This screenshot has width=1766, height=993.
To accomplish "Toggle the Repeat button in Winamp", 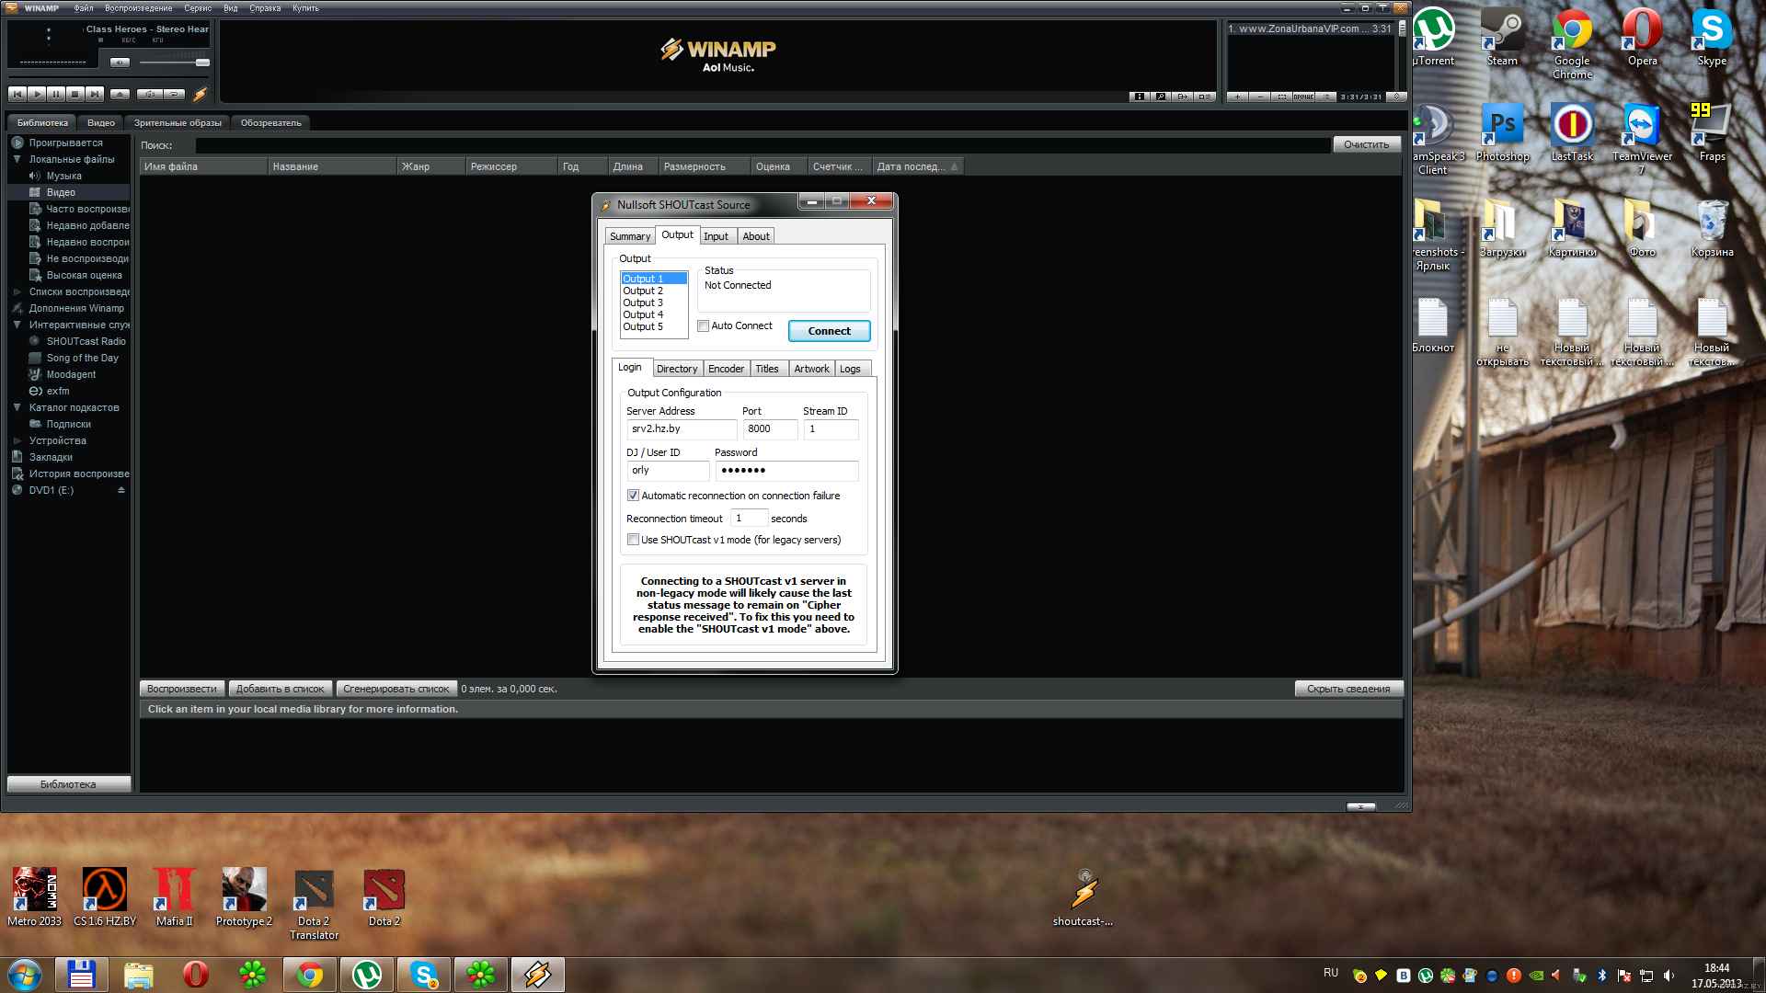I will [175, 94].
